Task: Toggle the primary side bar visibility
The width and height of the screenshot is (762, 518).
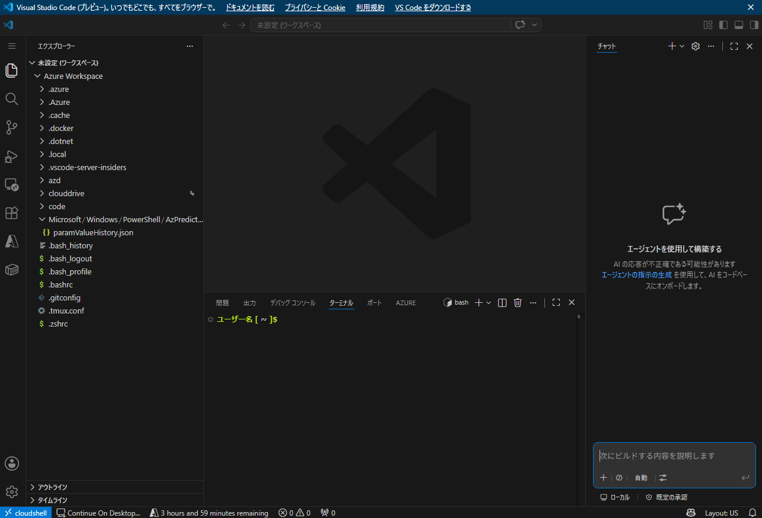Action: pos(723,25)
